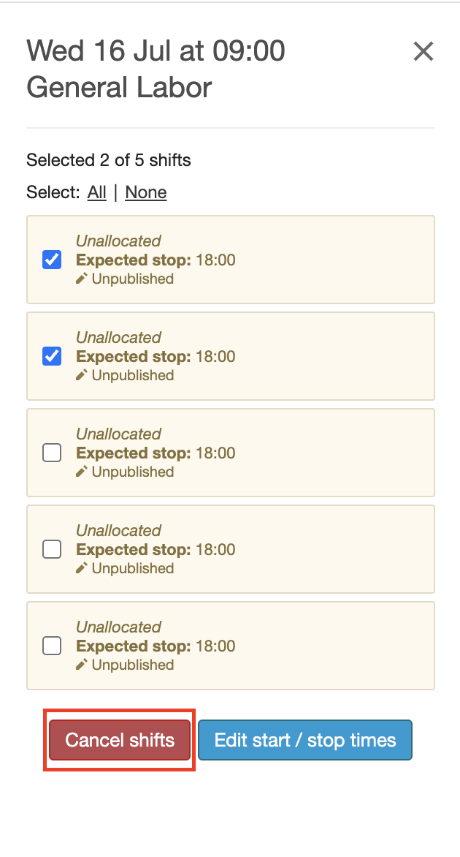The width and height of the screenshot is (460, 857).
Task: Tick the fourth shift checkbox
Action: pos(52,549)
